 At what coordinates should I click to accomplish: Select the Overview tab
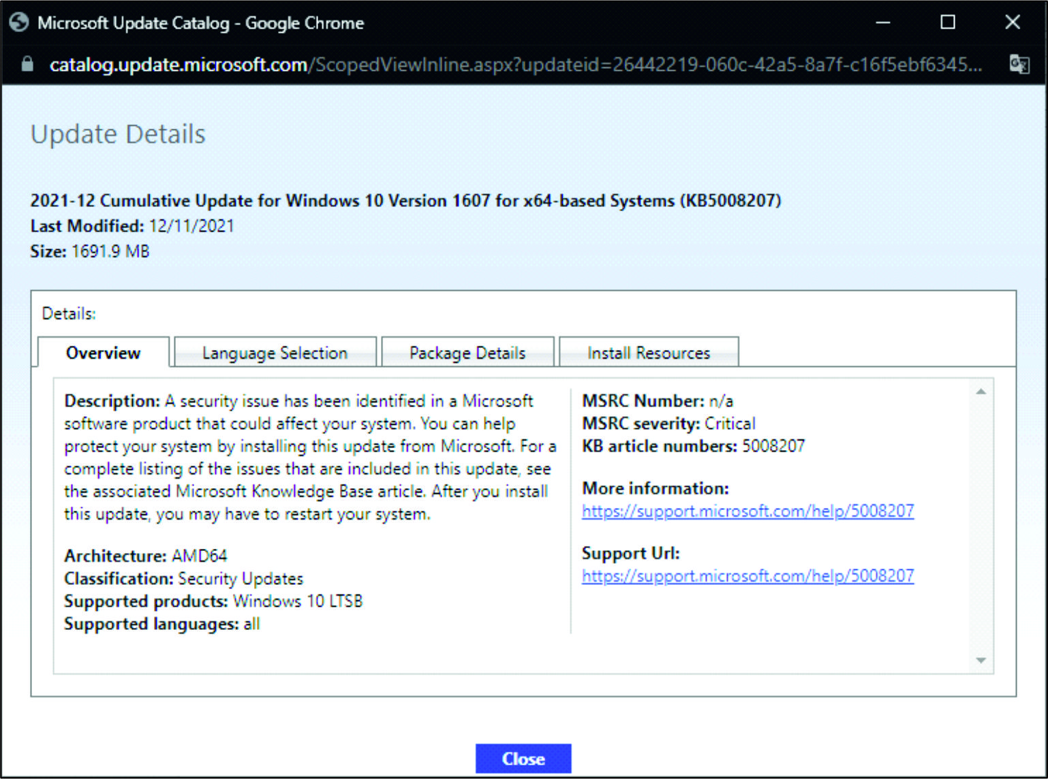pyautogui.click(x=104, y=353)
